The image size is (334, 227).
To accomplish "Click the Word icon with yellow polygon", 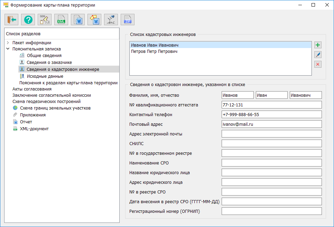I will 94,20.
